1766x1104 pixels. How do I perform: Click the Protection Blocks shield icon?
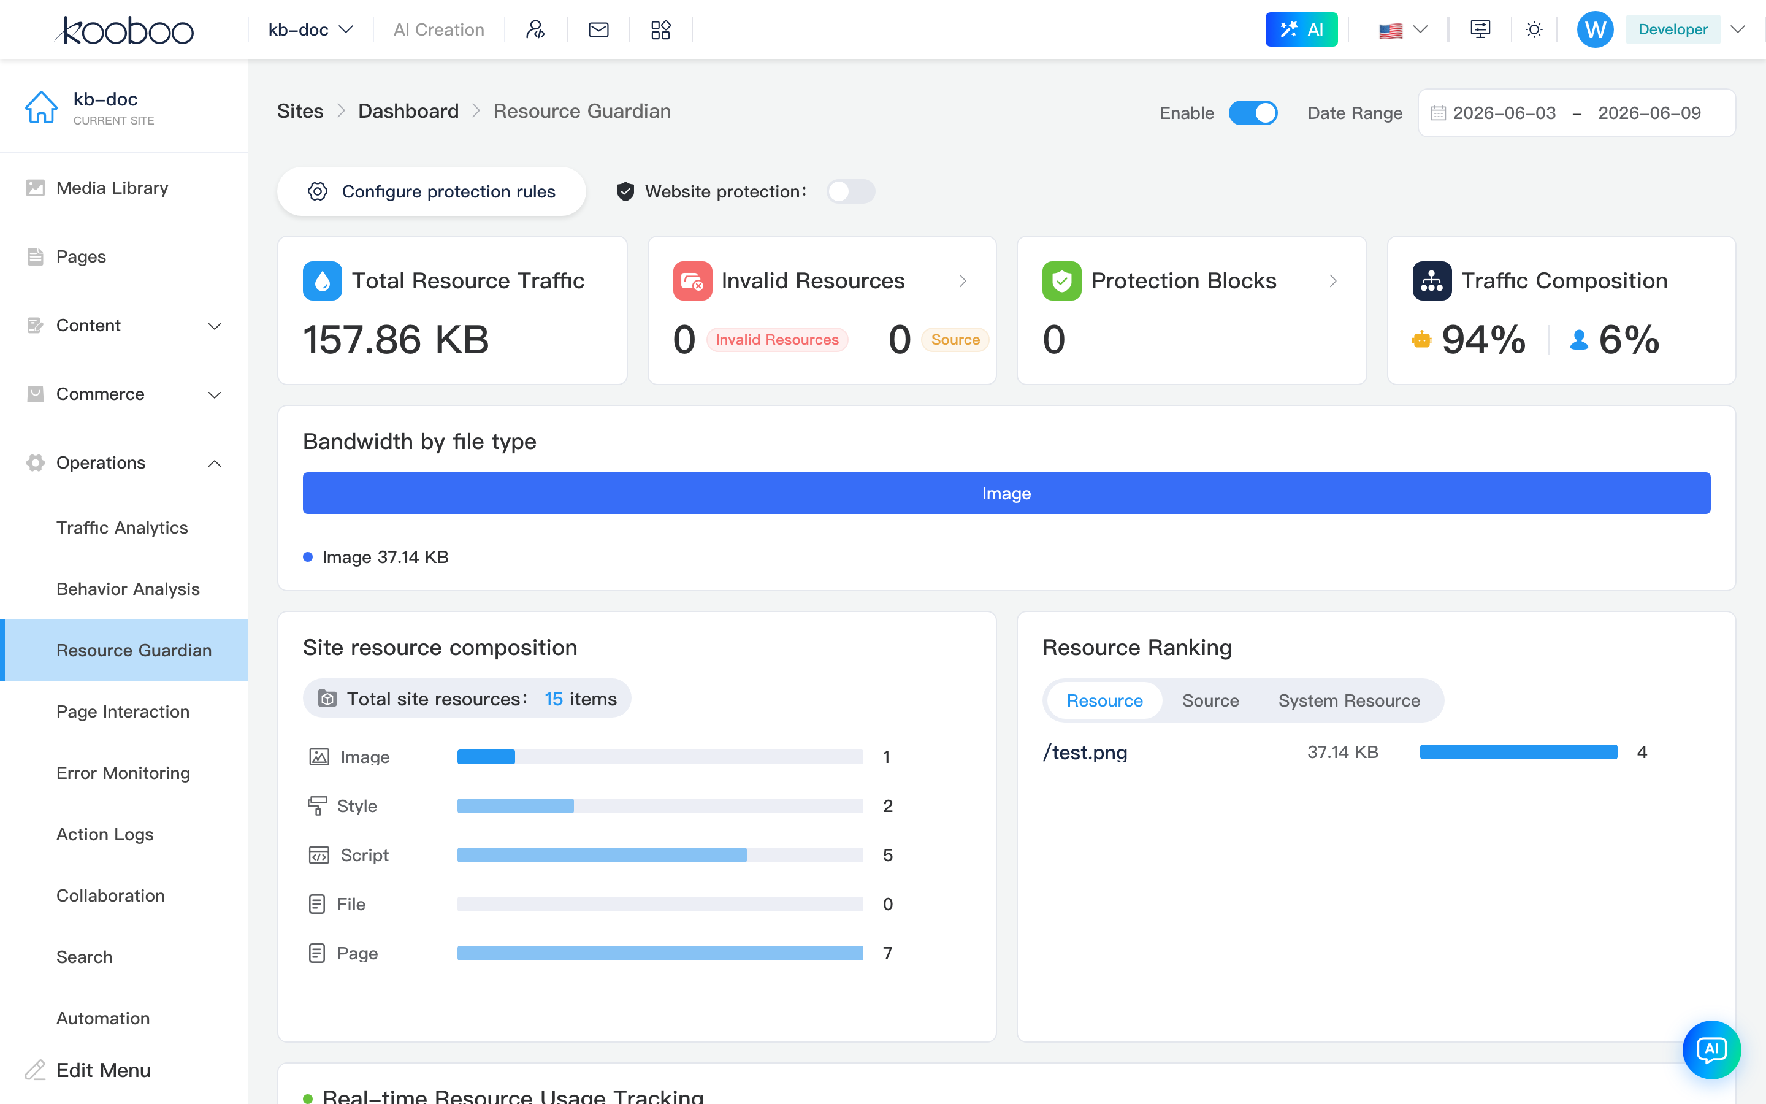point(1062,281)
